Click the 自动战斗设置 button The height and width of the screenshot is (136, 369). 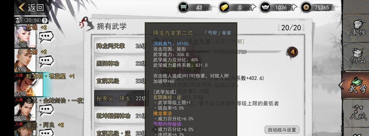(282, 130)
